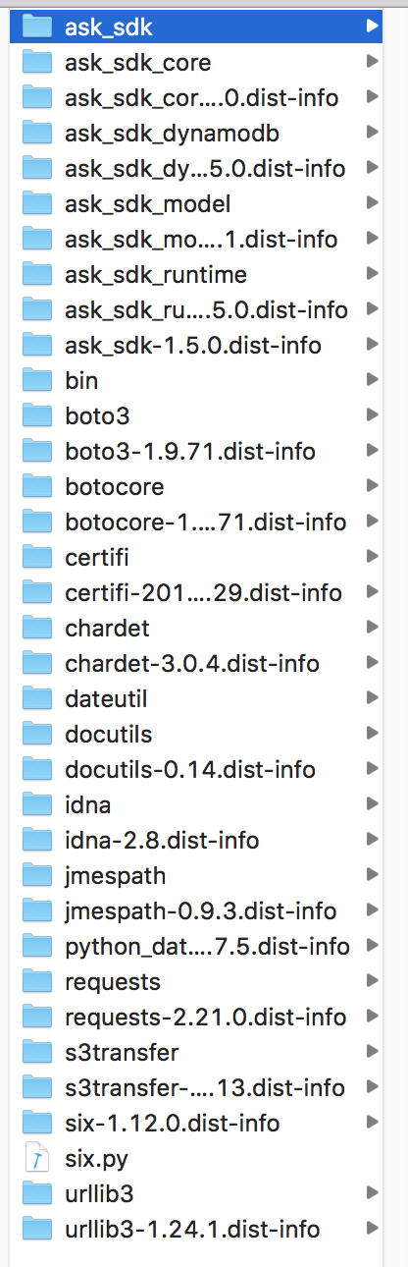Select the idna-2.8.dist-info folder
Viewport: 408px width, 1267px height.
196,840
